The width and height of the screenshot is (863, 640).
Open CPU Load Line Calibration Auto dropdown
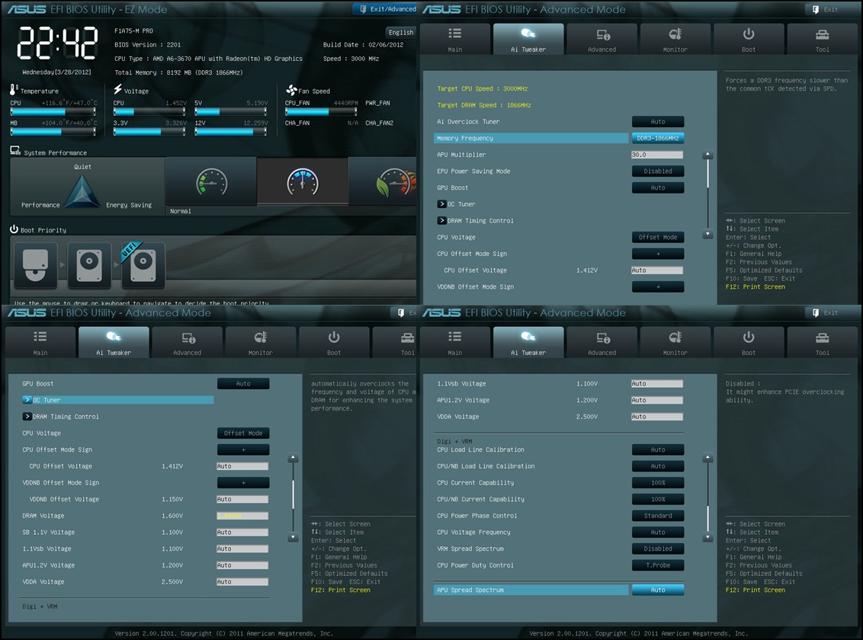coord(658,450)
